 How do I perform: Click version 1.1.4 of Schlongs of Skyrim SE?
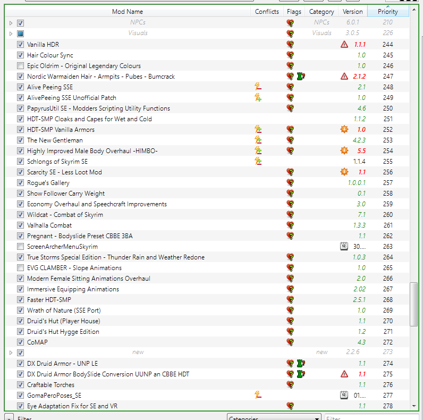coord(359,162)
